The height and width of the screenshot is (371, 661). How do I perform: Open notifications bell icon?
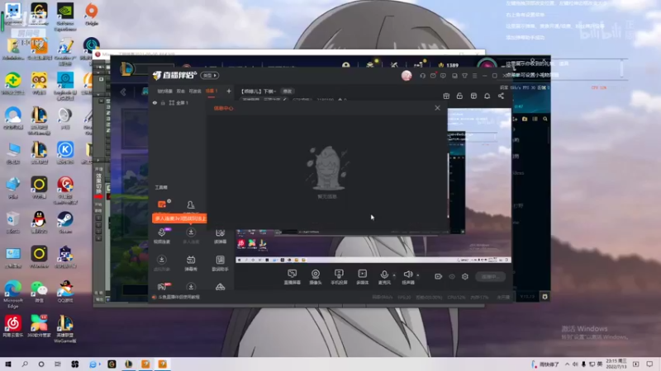coord(487,96)
